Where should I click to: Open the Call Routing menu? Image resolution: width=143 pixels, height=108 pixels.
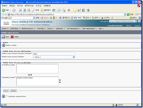15,29
